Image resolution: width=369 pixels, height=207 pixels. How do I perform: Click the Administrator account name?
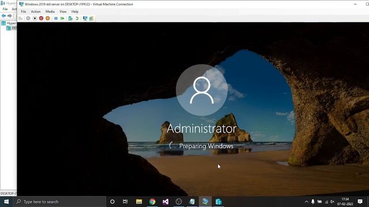pyautogui.click(x=202, y=128)
